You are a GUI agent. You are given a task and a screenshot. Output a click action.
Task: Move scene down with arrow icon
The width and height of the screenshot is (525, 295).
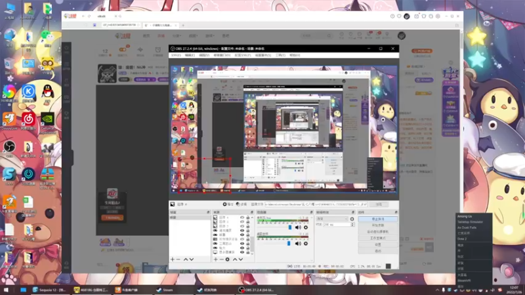[192, 259]
